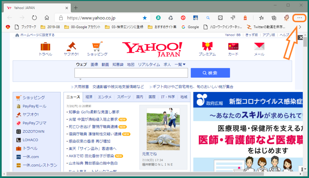Click the browser profile avatar

[x=286, y=18]
